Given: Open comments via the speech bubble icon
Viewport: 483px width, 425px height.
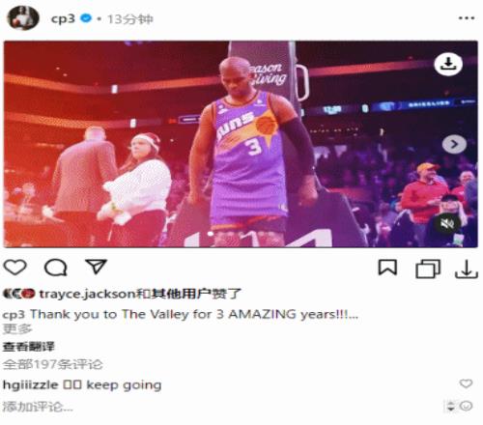Looking at the screenshot, I should 56,268.
